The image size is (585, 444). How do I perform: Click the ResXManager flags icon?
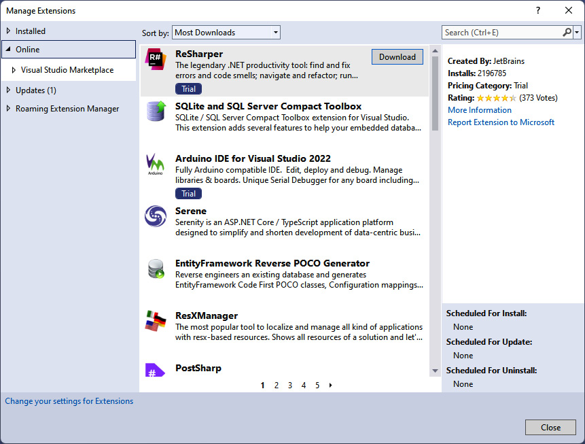156,321
